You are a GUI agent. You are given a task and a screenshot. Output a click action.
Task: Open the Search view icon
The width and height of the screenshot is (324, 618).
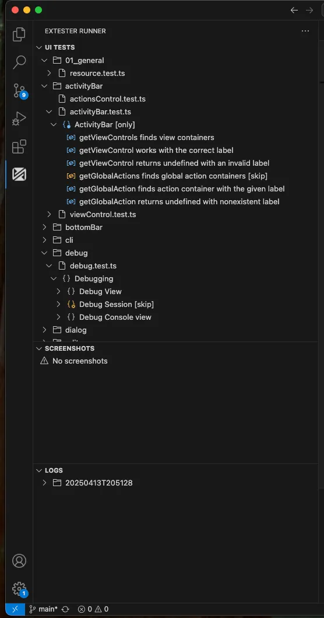tap(19, 62)
